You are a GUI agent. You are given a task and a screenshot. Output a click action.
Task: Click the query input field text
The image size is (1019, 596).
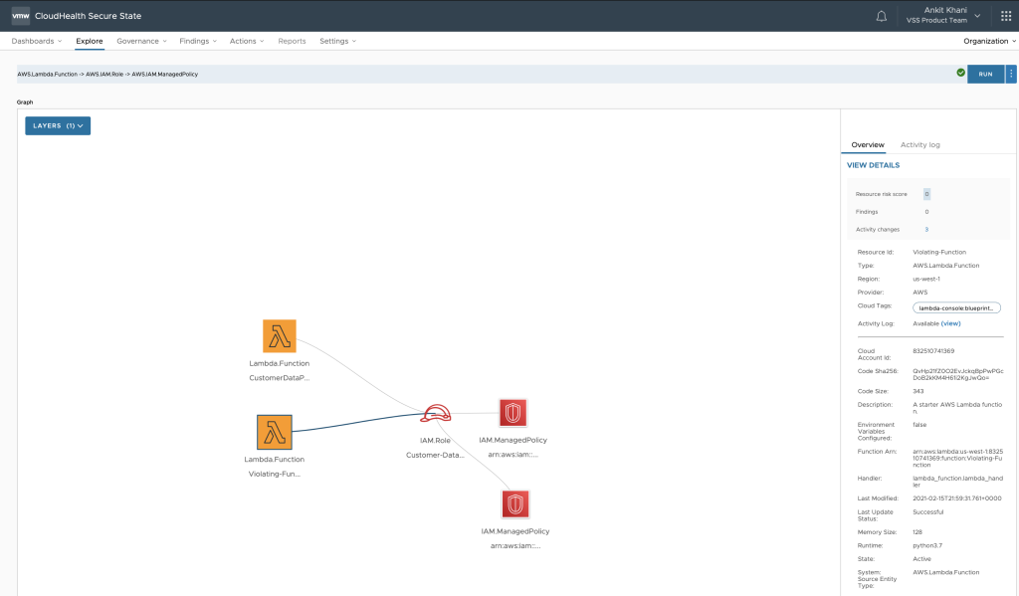107,74
